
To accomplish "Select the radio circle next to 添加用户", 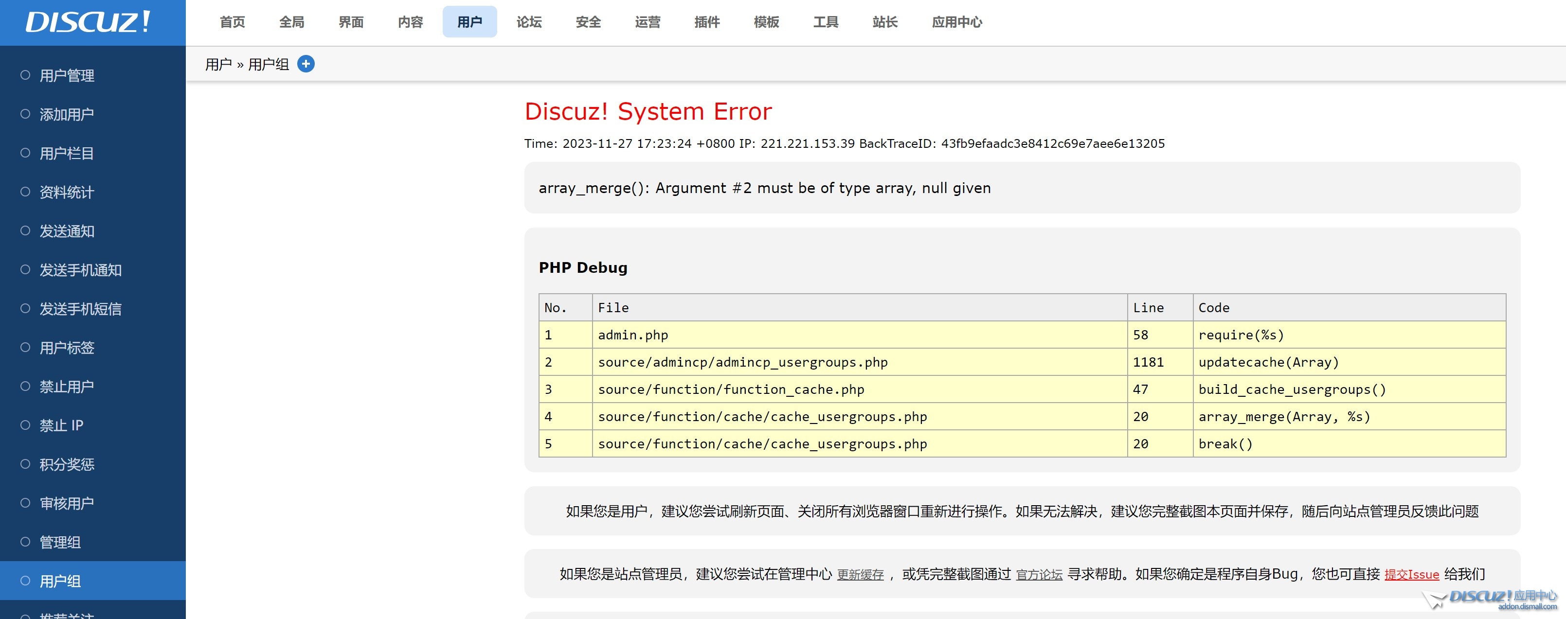I will (x=25, y=114).
